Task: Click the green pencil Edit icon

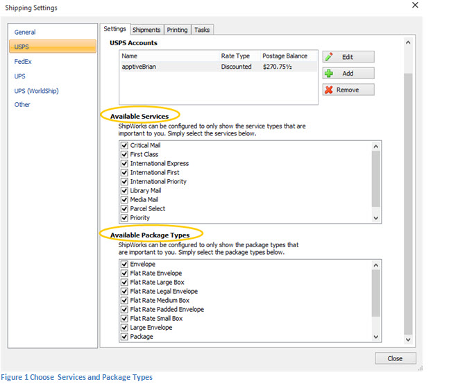Action: (x=329, y=57)
